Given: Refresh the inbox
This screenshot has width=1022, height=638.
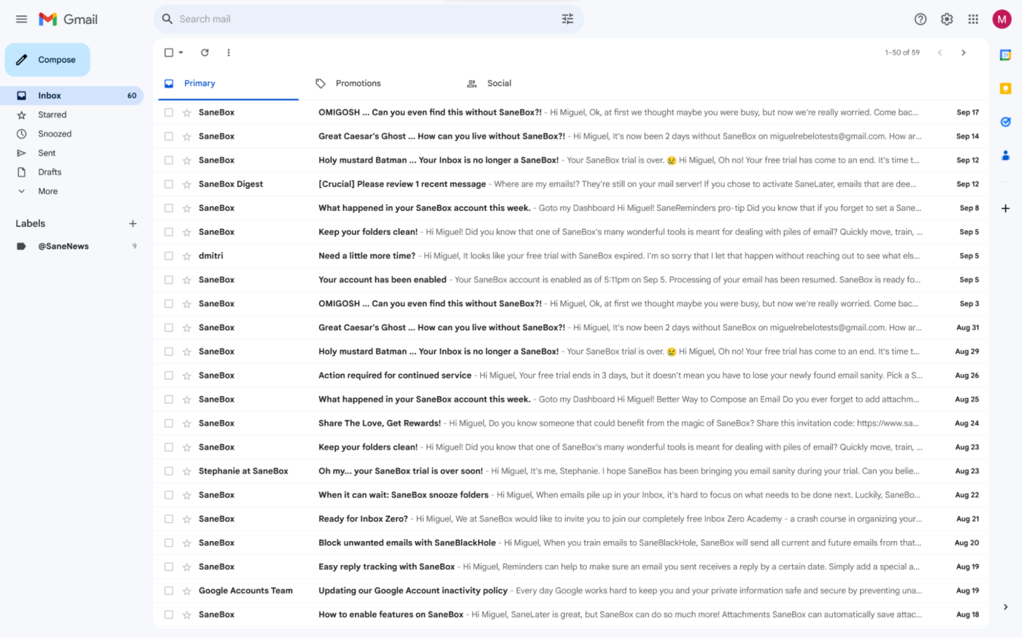Looking at the screenshot, I should pos(205,52).
